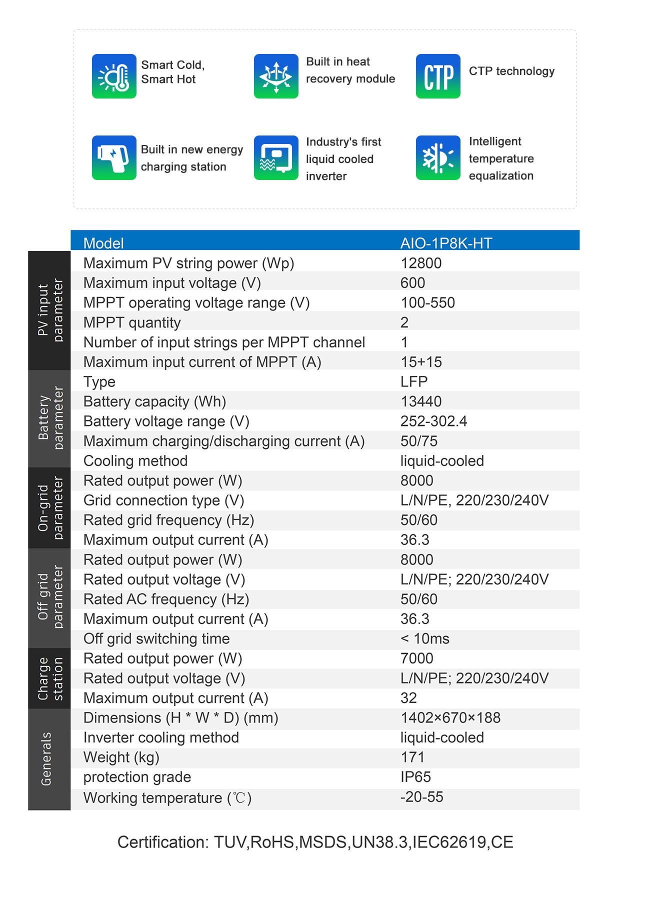Click the 'On-grid parameter' section label

coord(50,508)
